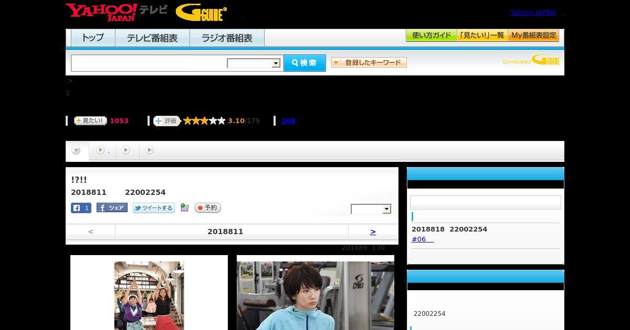Image resolution: width=630 pixels, height=330 pixels.
Task: Focus the program search text field
Action: click(x=149, y=63)
